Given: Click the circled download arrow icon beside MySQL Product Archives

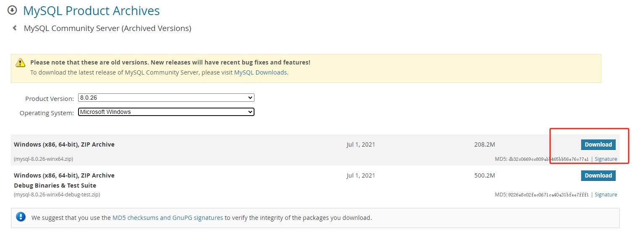Looking at the screenshot, I should tap(13, 10).
